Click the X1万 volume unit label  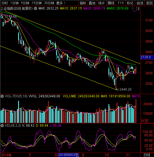pos(145,121)
